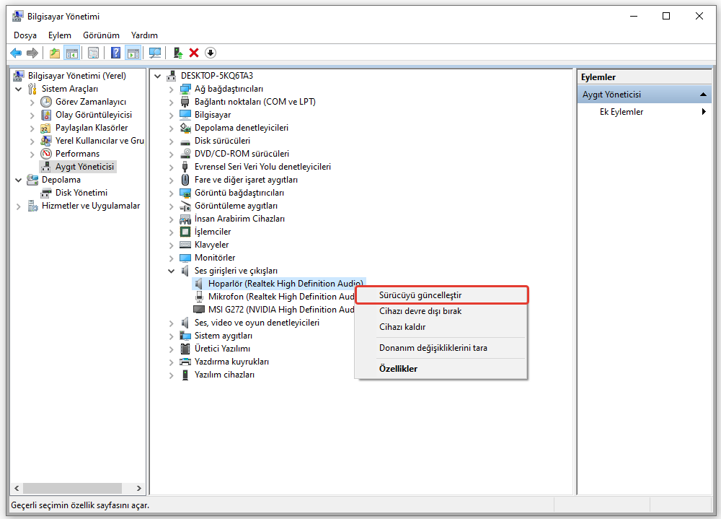The width and height of the screenshot is (721, 519).
Task: Toggle the Show/Hide Action Pane button
Action: click(133, 53)
